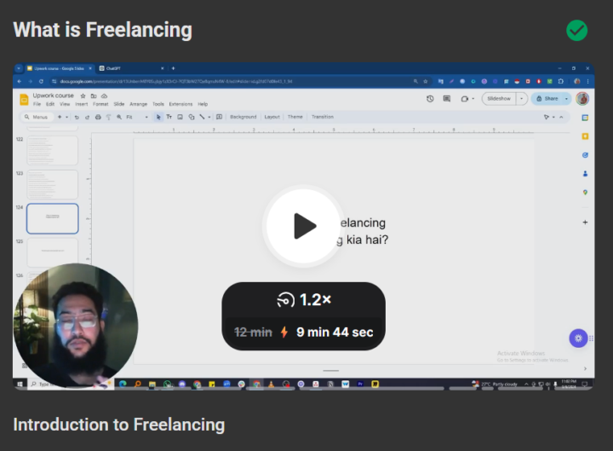Click the Menus search box
The width and height of the screenshot is (613, 451).
36,117
